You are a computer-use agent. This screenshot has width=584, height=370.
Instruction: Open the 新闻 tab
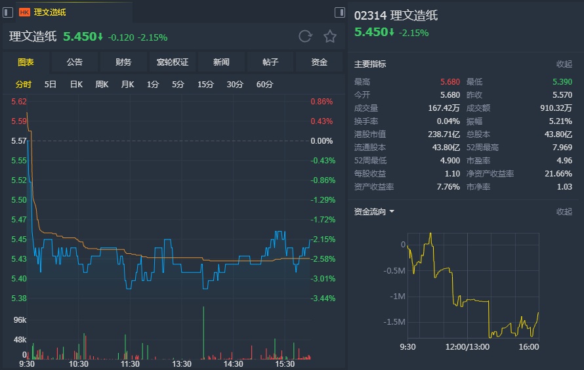tap(221, 62)
